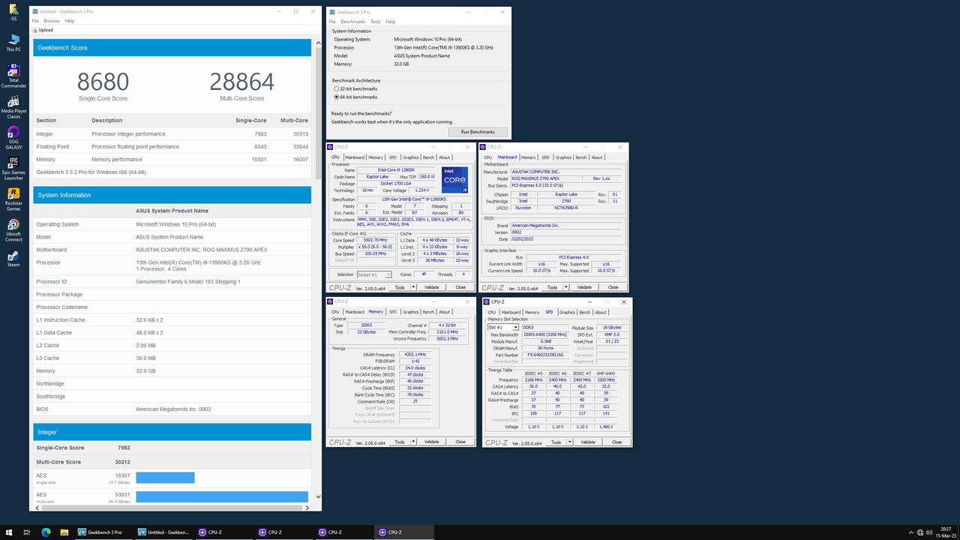Open Browser menu in Geekbench results window
The image size is (960, 540).
pyautogui.click(x=52, y=21)
